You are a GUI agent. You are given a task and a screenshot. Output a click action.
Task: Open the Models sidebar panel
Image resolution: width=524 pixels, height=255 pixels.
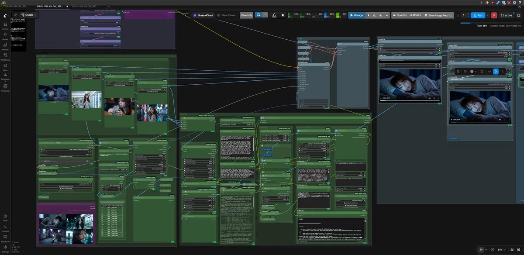point(5,47)
